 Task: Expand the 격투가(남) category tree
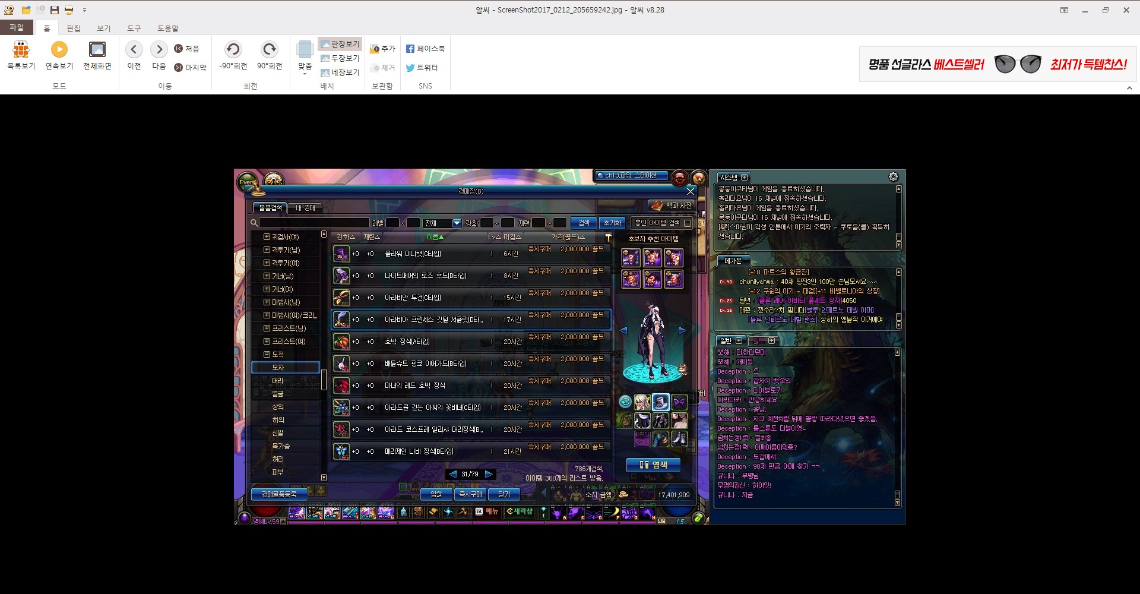coord(267,250)
